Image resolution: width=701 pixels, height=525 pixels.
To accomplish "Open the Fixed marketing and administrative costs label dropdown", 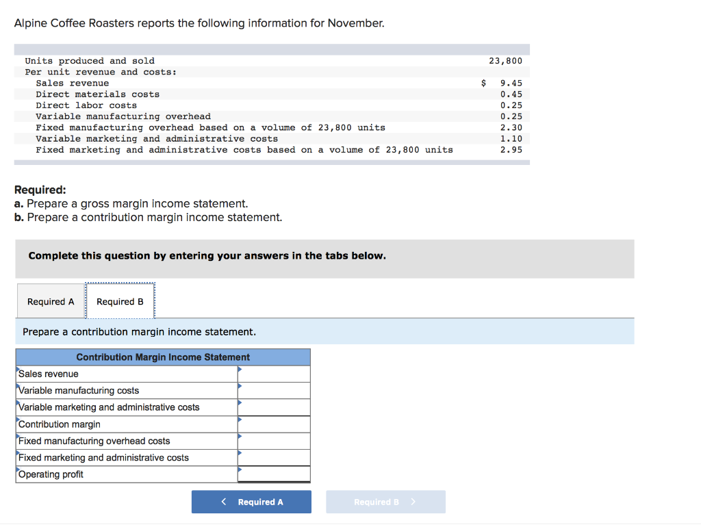I will [x=127, y=457].
